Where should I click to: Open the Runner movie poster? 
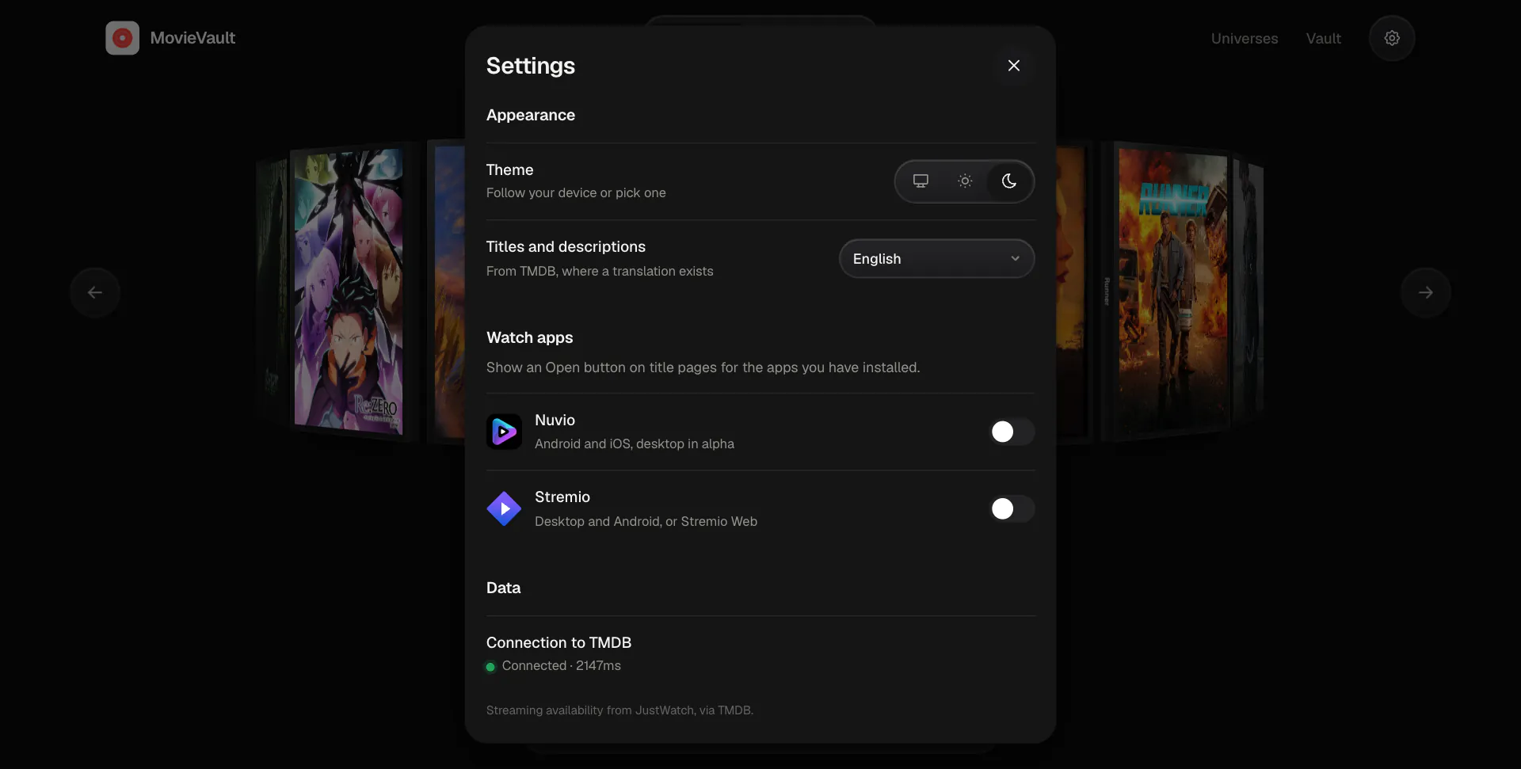tap(1172, 291)
